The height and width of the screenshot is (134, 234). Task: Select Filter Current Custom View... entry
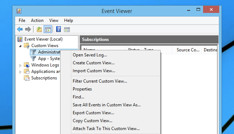(x=111, y=81)
